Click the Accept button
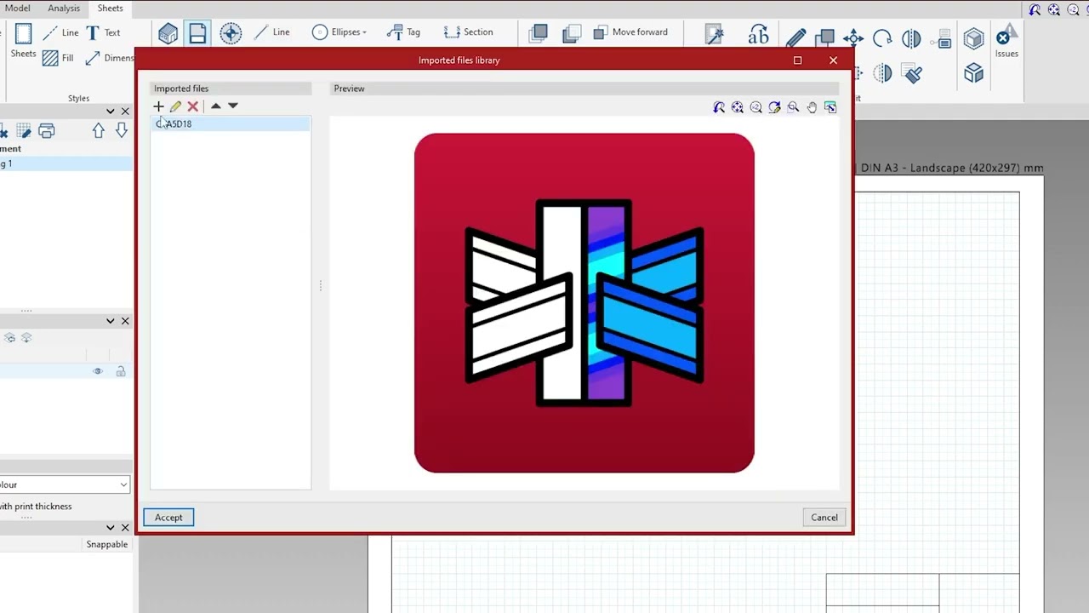 (168, 518)
